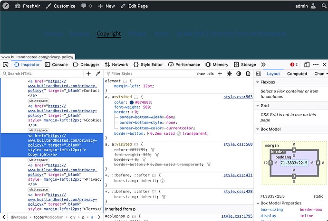
Task: Switch to the Computed sidebar tab
Action: click(x=297, y=74)
